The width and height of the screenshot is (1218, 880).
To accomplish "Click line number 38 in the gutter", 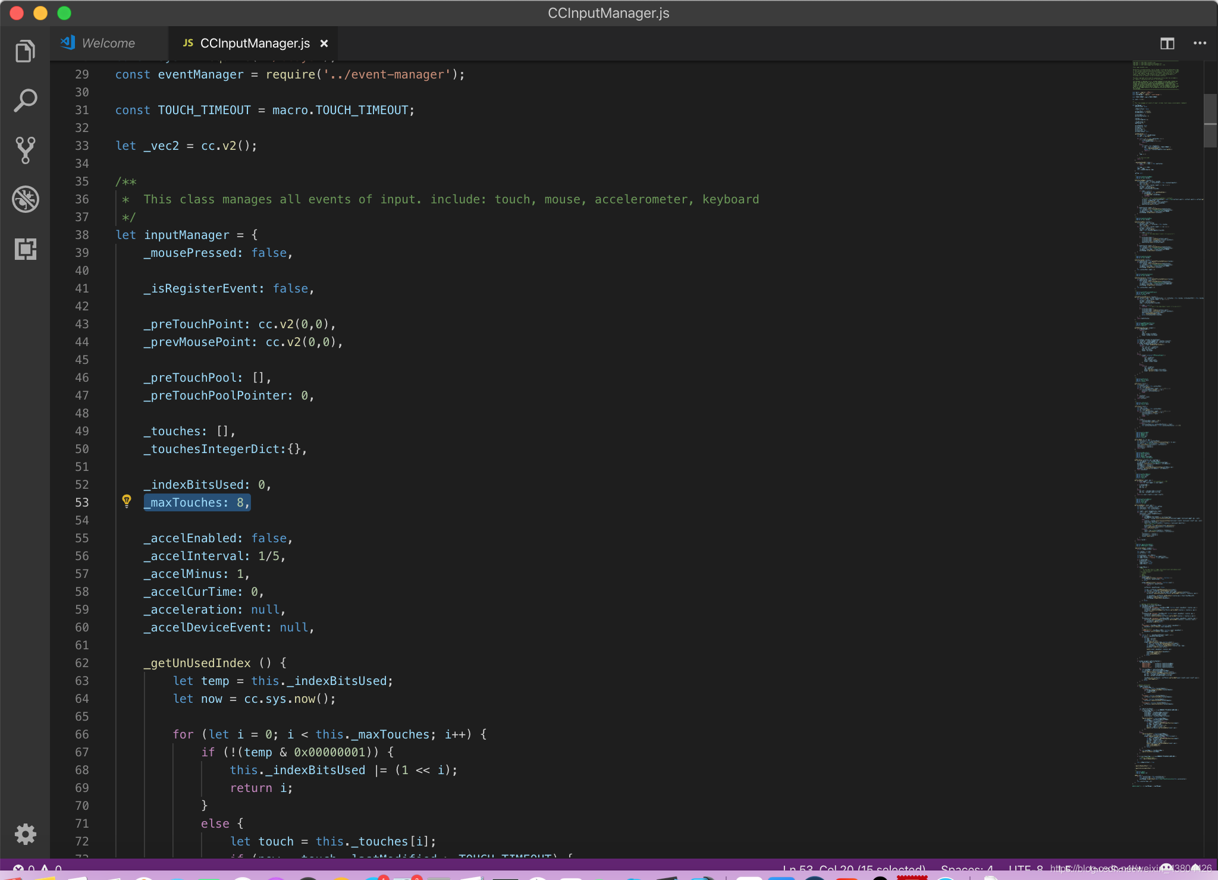I will pos(81,235).
